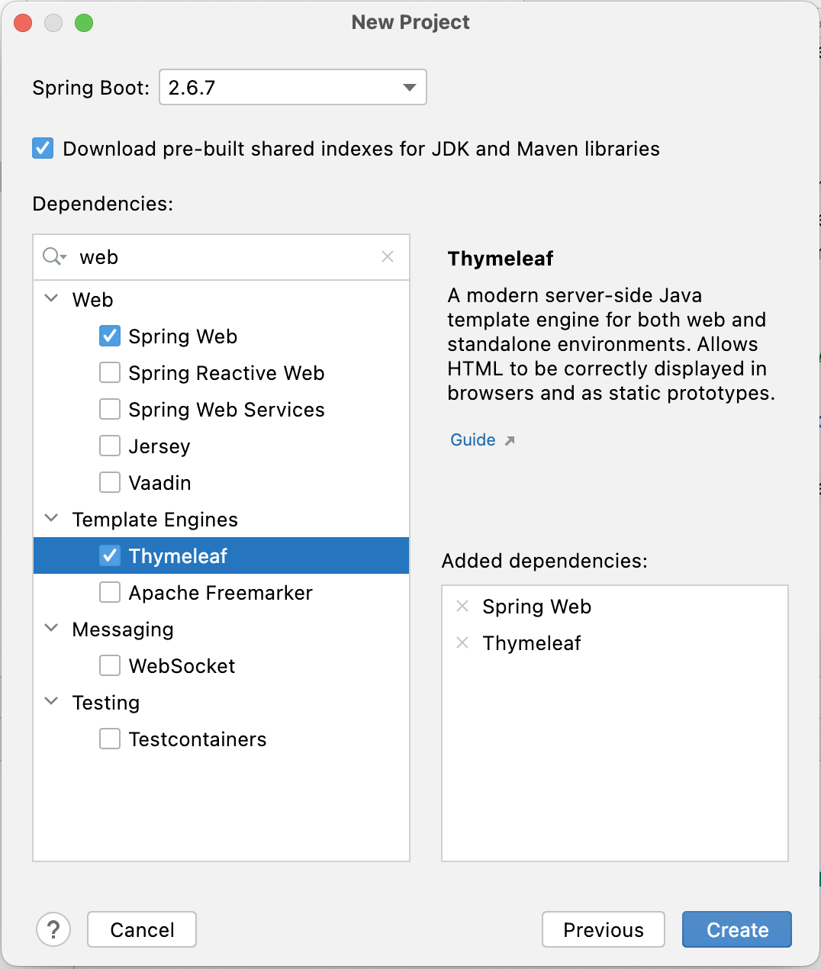Remove Spring Web from added dependencies
The image size is (821, 969).
point(462,607)
